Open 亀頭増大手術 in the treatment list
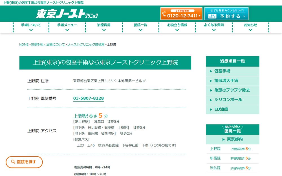Image resolution: width=282 pixels, height=176 pixels. coord(233,81)
